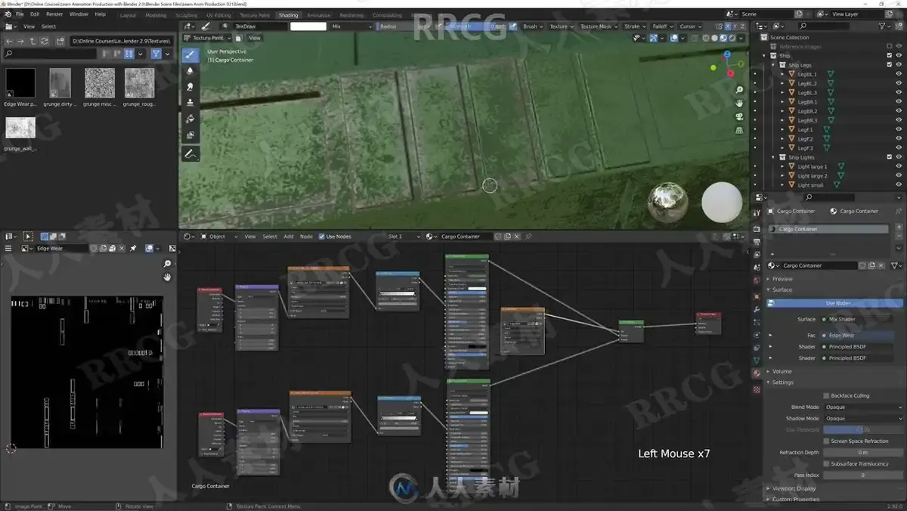The image size is (907, 511).
Task: Toggle Use Nodes checkbox in node editor
Action: click(x=321, y=237)
